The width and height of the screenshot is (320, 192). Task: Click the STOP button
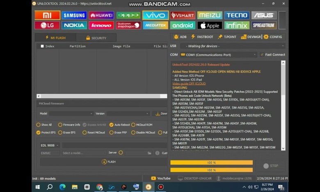click(271, 166)
